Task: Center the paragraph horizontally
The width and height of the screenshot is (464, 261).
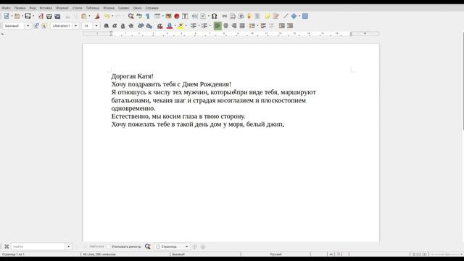Action: click(x=225, y=26)
